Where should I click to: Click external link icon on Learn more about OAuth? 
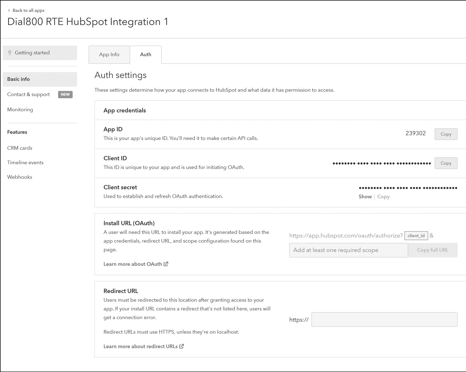[166, 264]
